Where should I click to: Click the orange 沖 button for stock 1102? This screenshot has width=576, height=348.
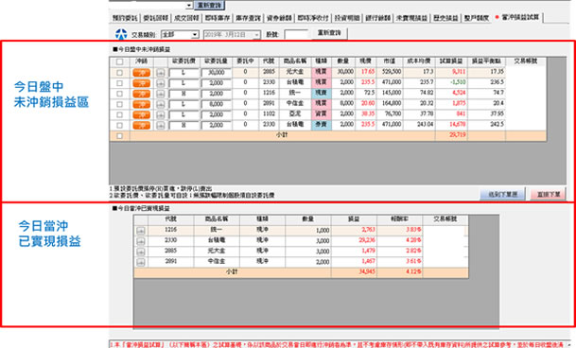pyautogui.click(x=142, y=115)
